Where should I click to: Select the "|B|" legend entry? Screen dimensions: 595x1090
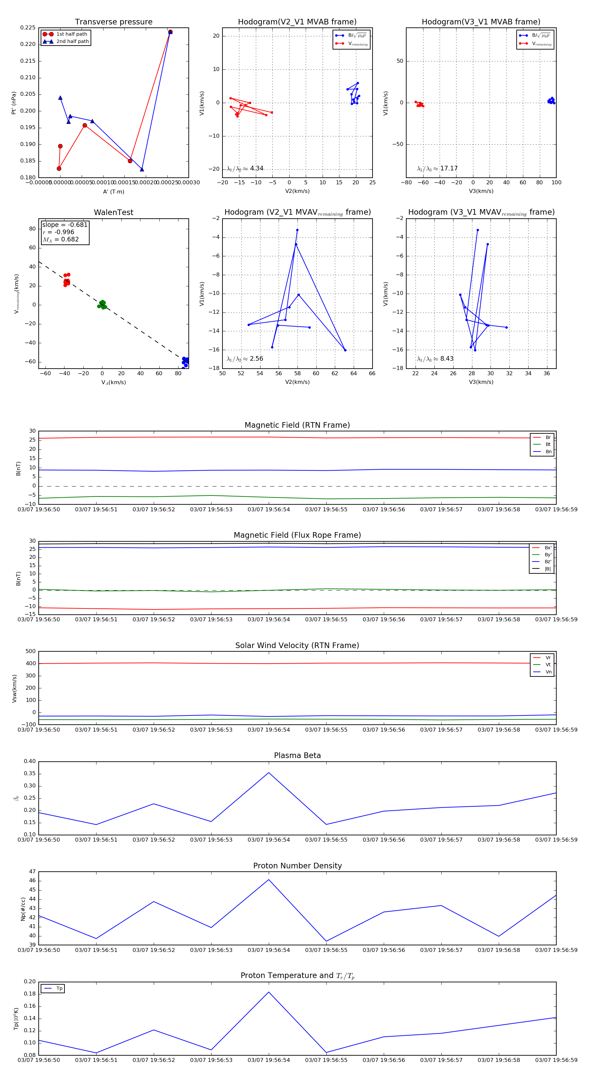[542, 569]
